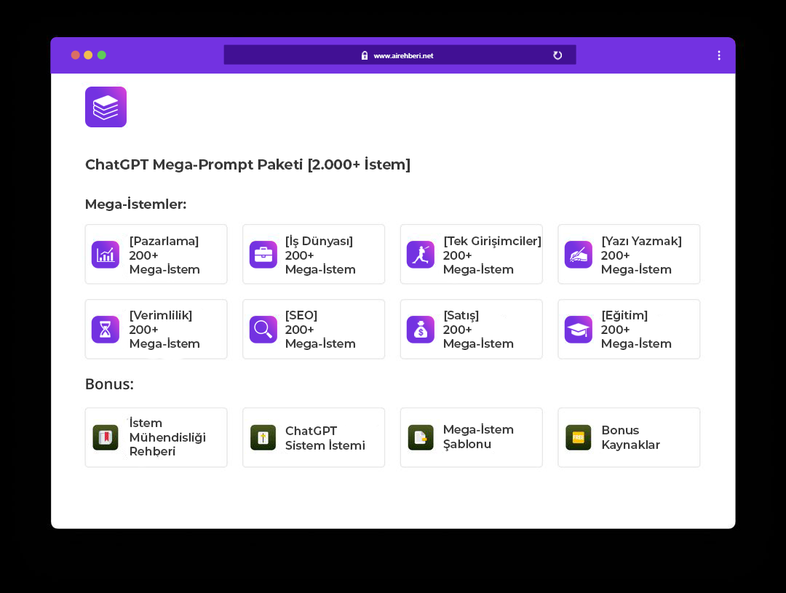
Task: Open the [Tek Girişimciler] Mega-İstem card
Action: [471, 254]
